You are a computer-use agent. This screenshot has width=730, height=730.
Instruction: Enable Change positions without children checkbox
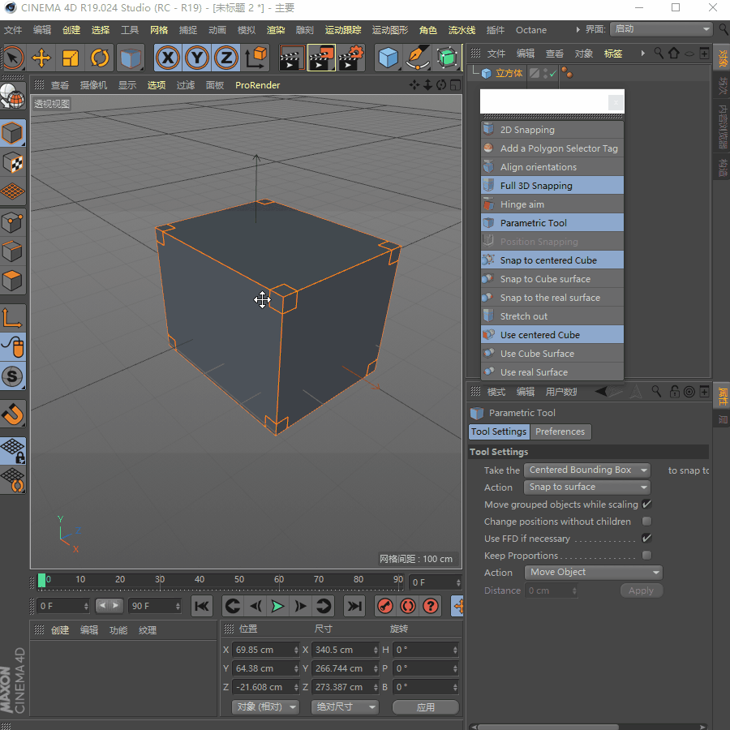point(646,522)
